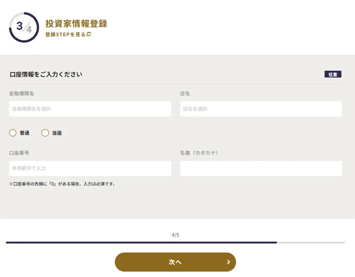This screenshot has height=277, width=355.
Task: Click the 金融機関名 field label
Action: [21, 93]
